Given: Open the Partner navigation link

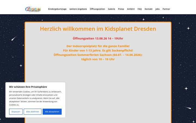Looking at the screenshot, I should click(x=166, y=9).
